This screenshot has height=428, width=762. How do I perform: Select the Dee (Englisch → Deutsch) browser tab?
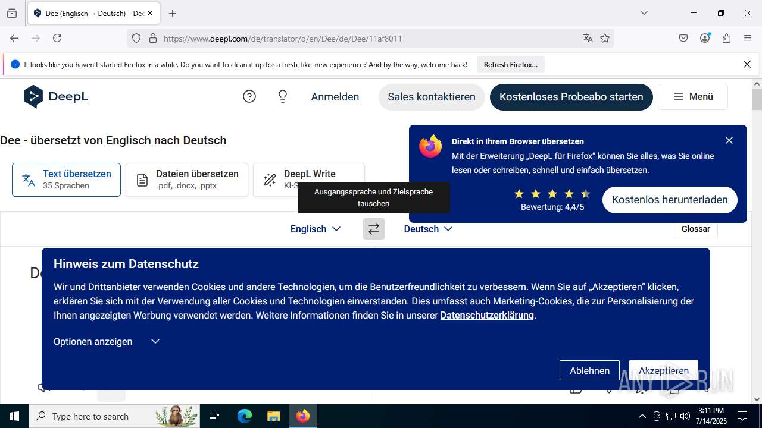point(92,13)
